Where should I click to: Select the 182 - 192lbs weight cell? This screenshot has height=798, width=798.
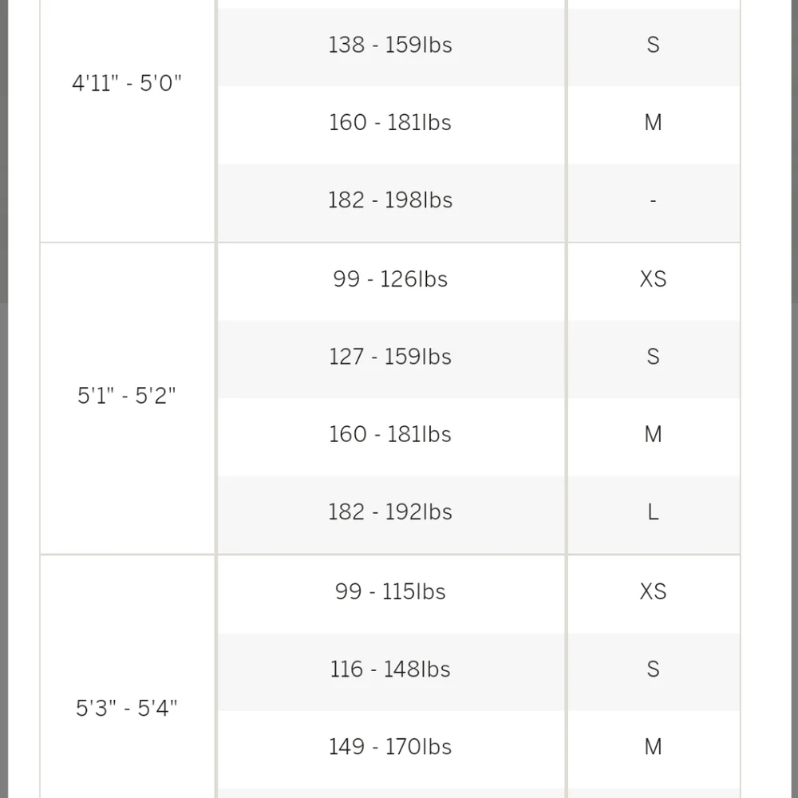tap(391, 515)
